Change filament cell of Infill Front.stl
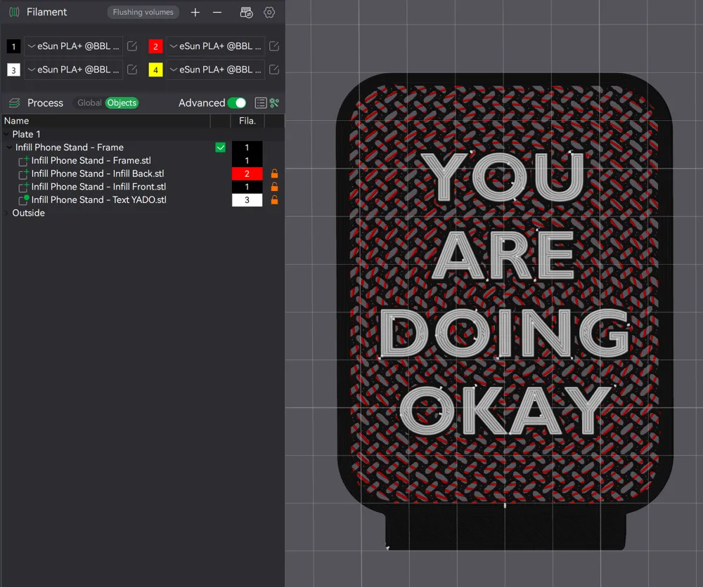This screenshot has height=587, width=703. [x=247, y=187]
